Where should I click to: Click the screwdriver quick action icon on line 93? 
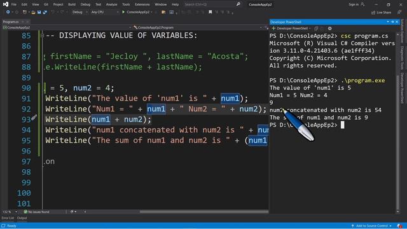click(34, 118)
